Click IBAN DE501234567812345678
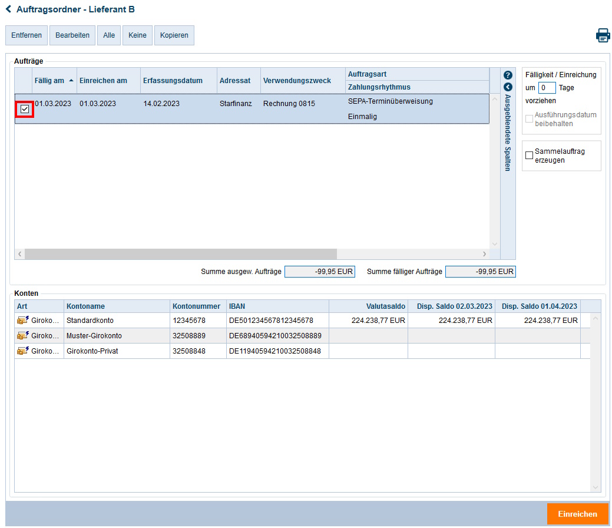This screenshot has height=528, width=612. pos(272,320)
